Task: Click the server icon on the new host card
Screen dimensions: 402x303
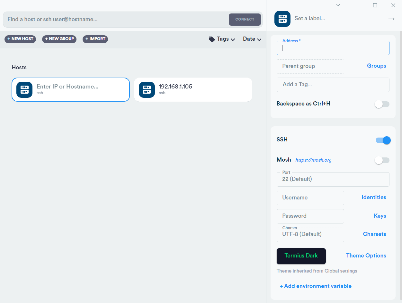Action: [24, 89]
